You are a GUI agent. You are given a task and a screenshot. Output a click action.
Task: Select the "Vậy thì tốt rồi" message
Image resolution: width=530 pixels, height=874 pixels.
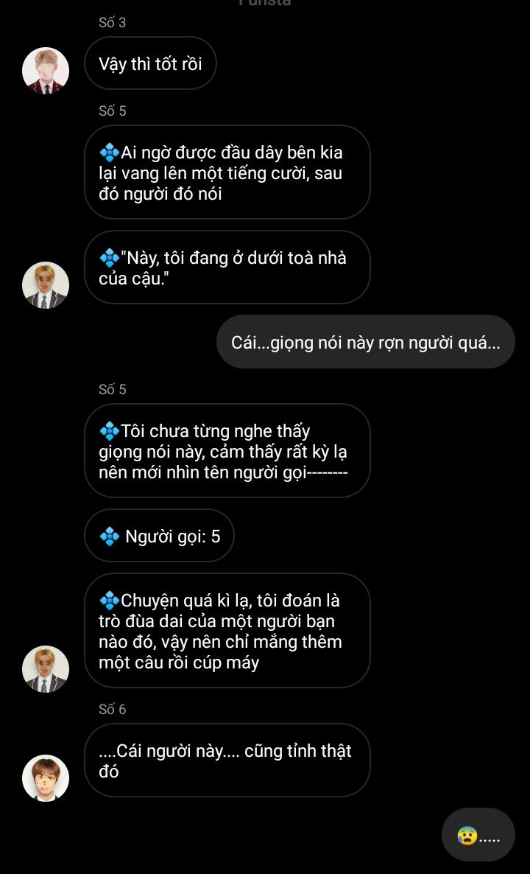[150, 63]
